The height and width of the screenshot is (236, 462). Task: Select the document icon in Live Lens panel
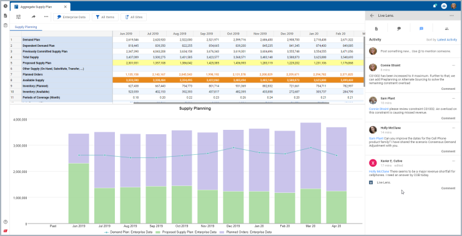(x=376, y=29)
